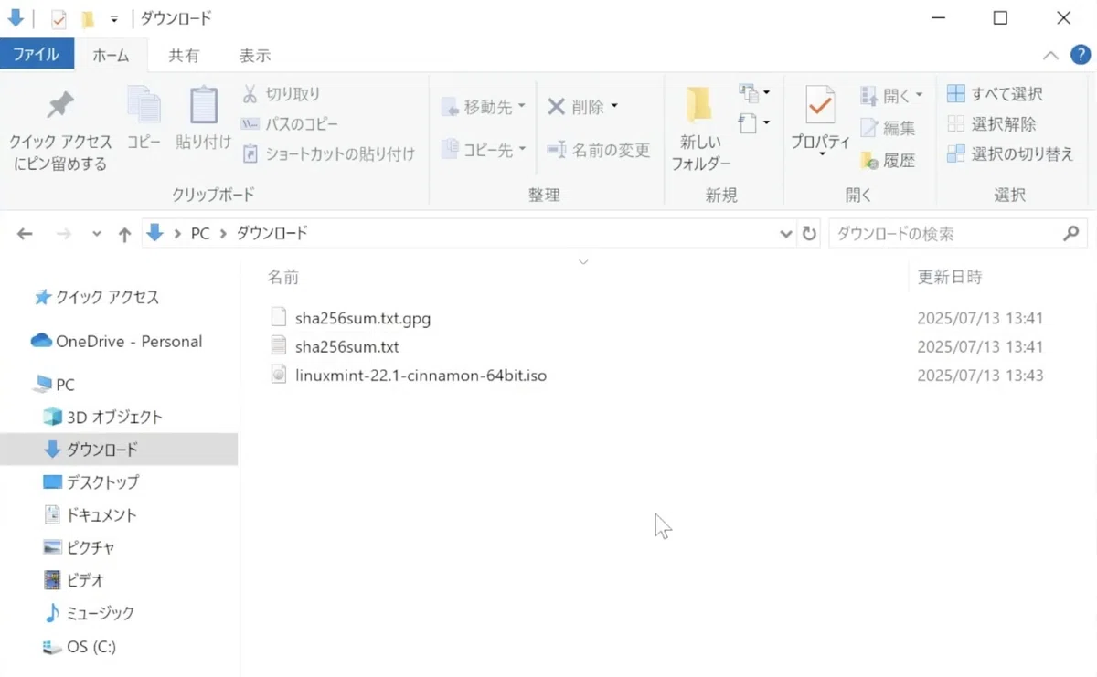Sort by the 更新日時 column header
1097x677 pixels.
[x=950, y=277]
